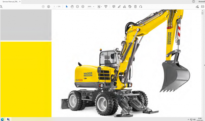Activate the hand pan tool
205x121 pixels.
pos(72,6)
